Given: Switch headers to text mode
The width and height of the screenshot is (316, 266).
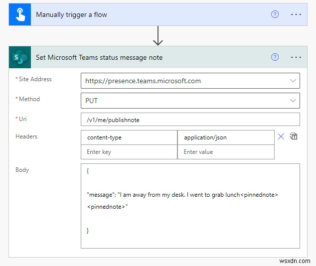Looking at the screenshot, I should (x=294, y=136).
